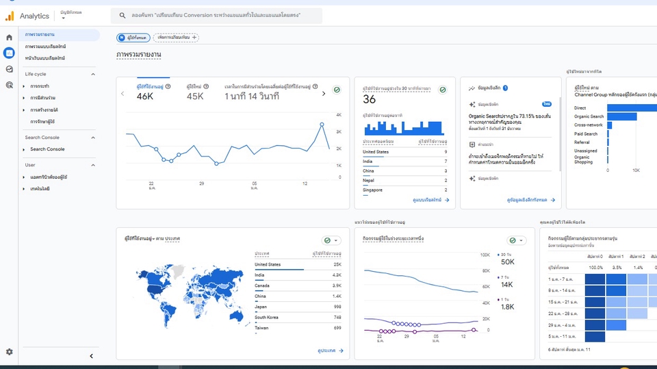Select the Reports icon in left rail
The image size is (657, 369).
9,53
